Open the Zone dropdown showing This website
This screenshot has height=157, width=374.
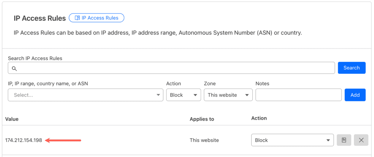pyautogui.click(x=228, y=95)
